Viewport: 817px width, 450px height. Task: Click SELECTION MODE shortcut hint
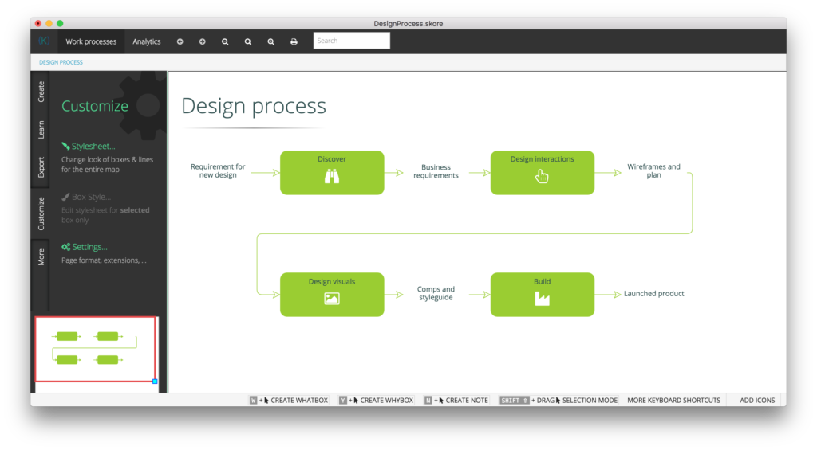[x=558, y=400]
